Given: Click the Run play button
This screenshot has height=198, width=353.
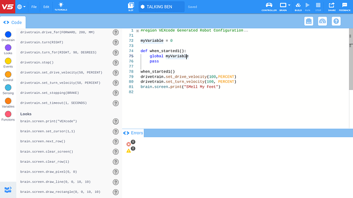Looking at the screenshot, I should coord(307,7).
